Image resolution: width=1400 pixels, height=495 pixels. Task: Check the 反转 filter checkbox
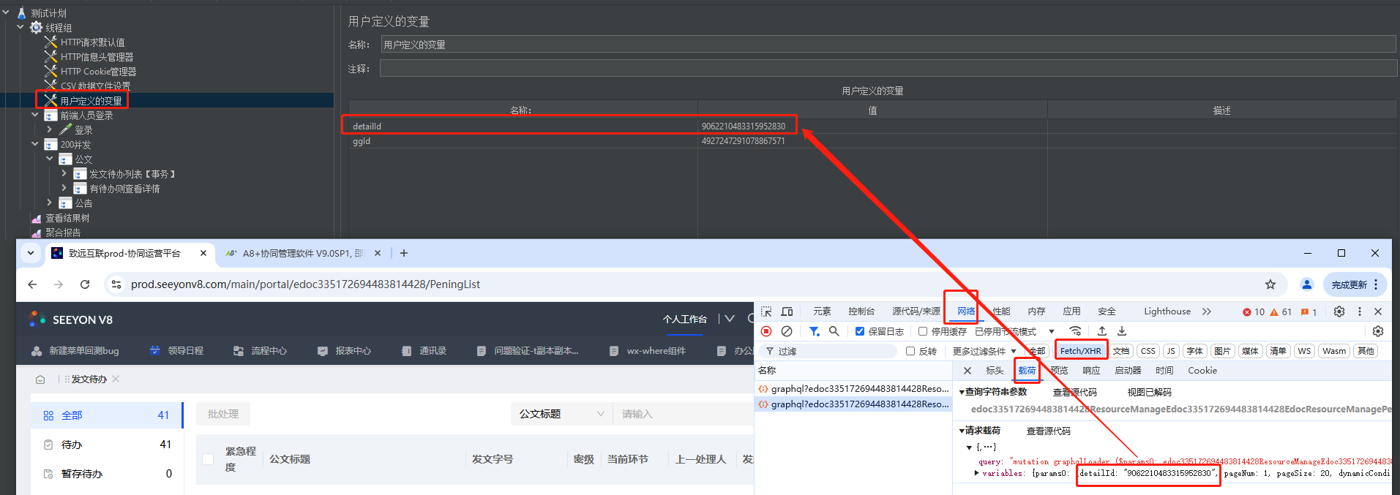pyautogui.click(x=910, y=351)
